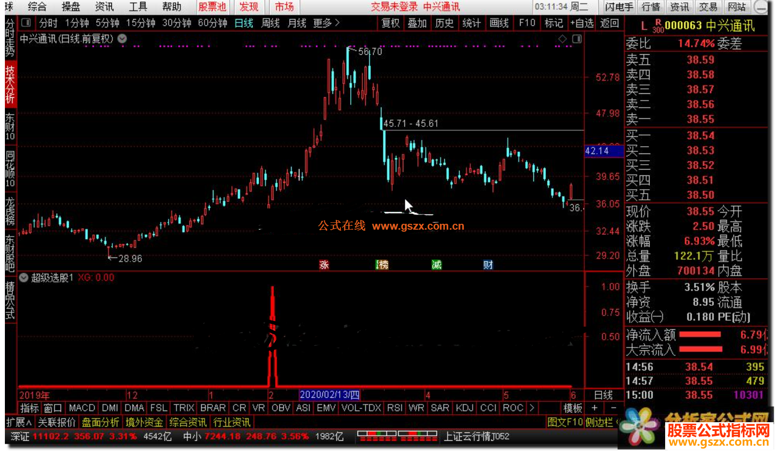The image size is (776, 452).
Task: Open the 境外资金 bottom tab
Action: pos(144,422)
